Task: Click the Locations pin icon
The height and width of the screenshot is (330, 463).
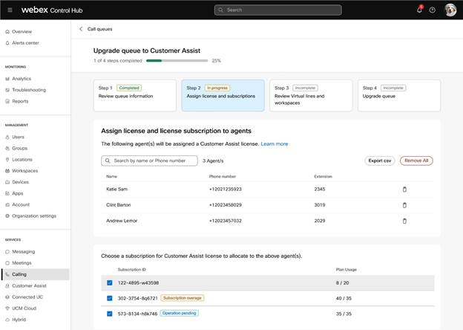Action: pyautogui.click(x=7, y=159)
